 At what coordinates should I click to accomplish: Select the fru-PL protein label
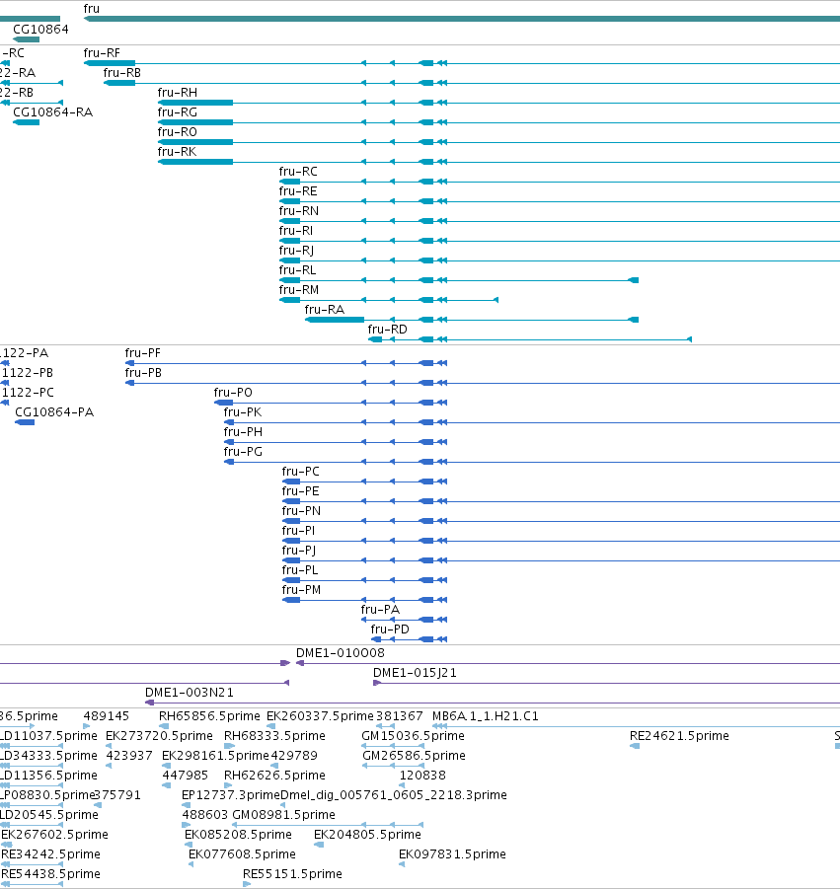tap(300, 570)
